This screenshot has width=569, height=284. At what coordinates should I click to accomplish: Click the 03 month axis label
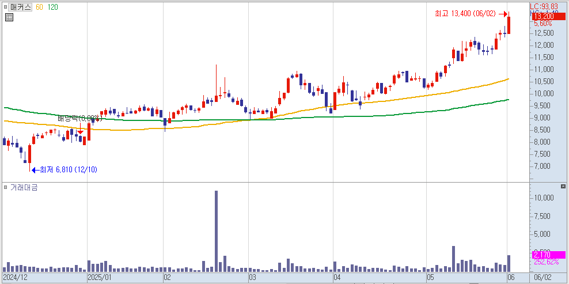point(253,278)
